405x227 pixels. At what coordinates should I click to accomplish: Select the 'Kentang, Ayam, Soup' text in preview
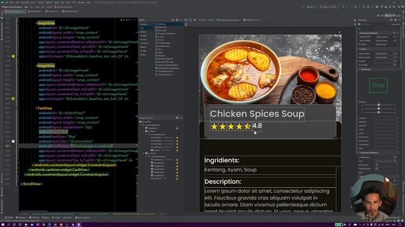[230, 170]
